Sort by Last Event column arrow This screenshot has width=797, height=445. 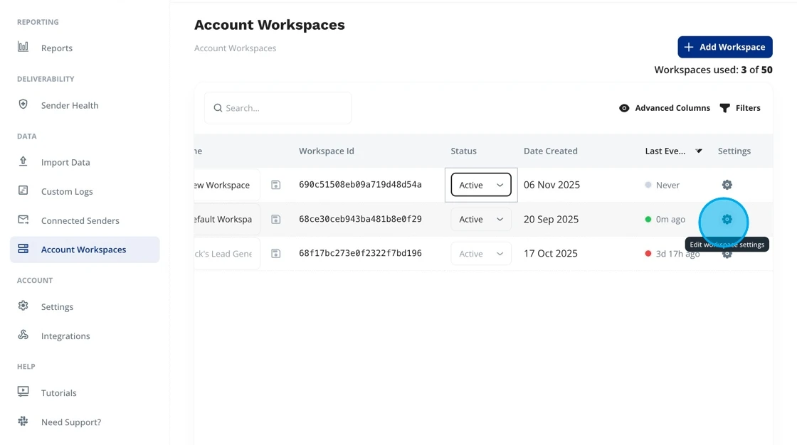pos(699,151)
